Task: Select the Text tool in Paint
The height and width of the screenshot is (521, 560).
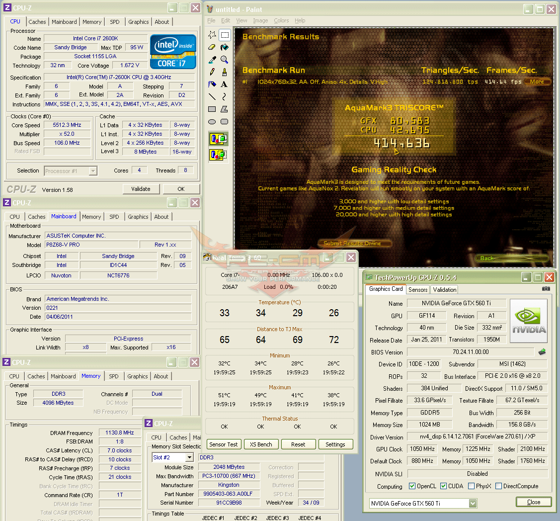Action: pos(225,85)
